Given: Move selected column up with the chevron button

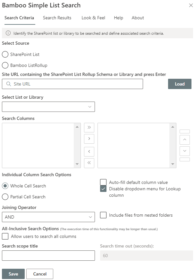Looking at the screenshot, I should tap(185, 140).
